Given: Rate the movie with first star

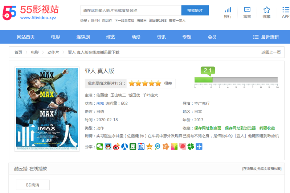Looking at the screenshot, I should pyautogui.click(x=132, y=83).
